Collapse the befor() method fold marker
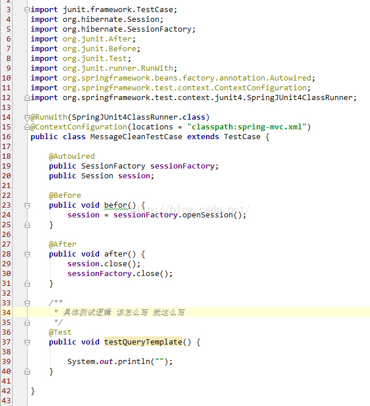This screenshot has width=370, height=406. click(x=27, y=206)
